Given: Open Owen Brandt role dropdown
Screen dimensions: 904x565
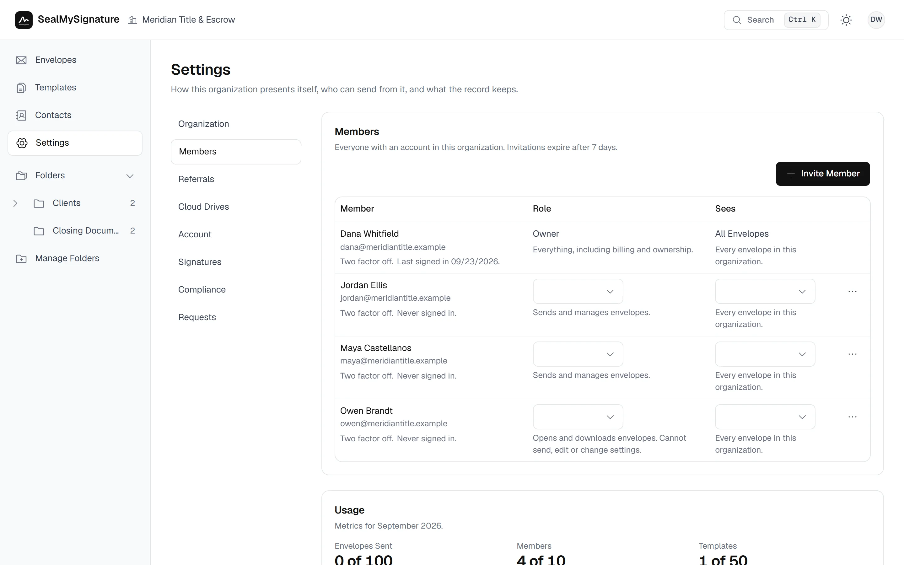Looking at the screenshot, I should (578, 417).
